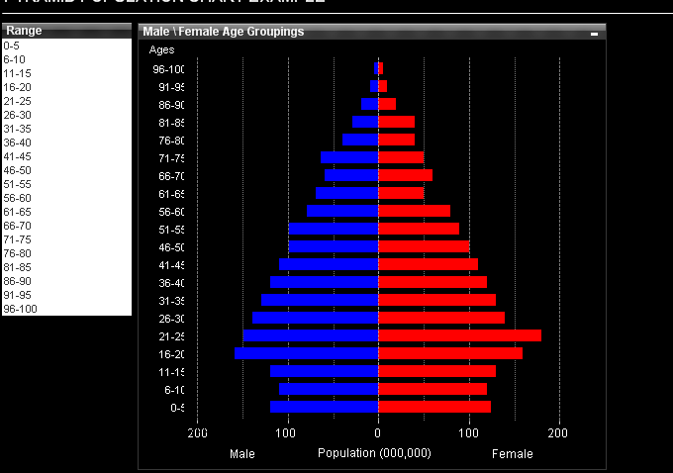Viewport: 673px width, 473px height.
Task: Select range 76-80 in list
Action: [x=66, y=253]
